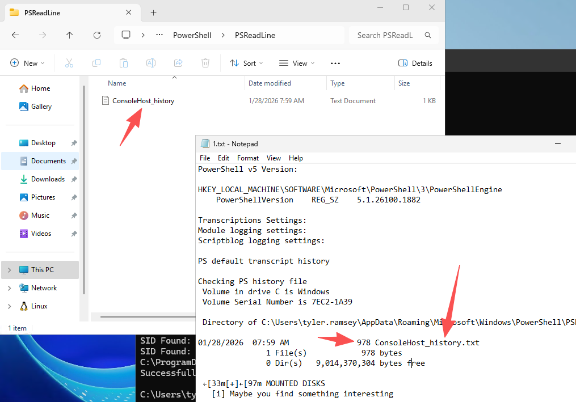Click the Delete trash can icon

(205, 64)
